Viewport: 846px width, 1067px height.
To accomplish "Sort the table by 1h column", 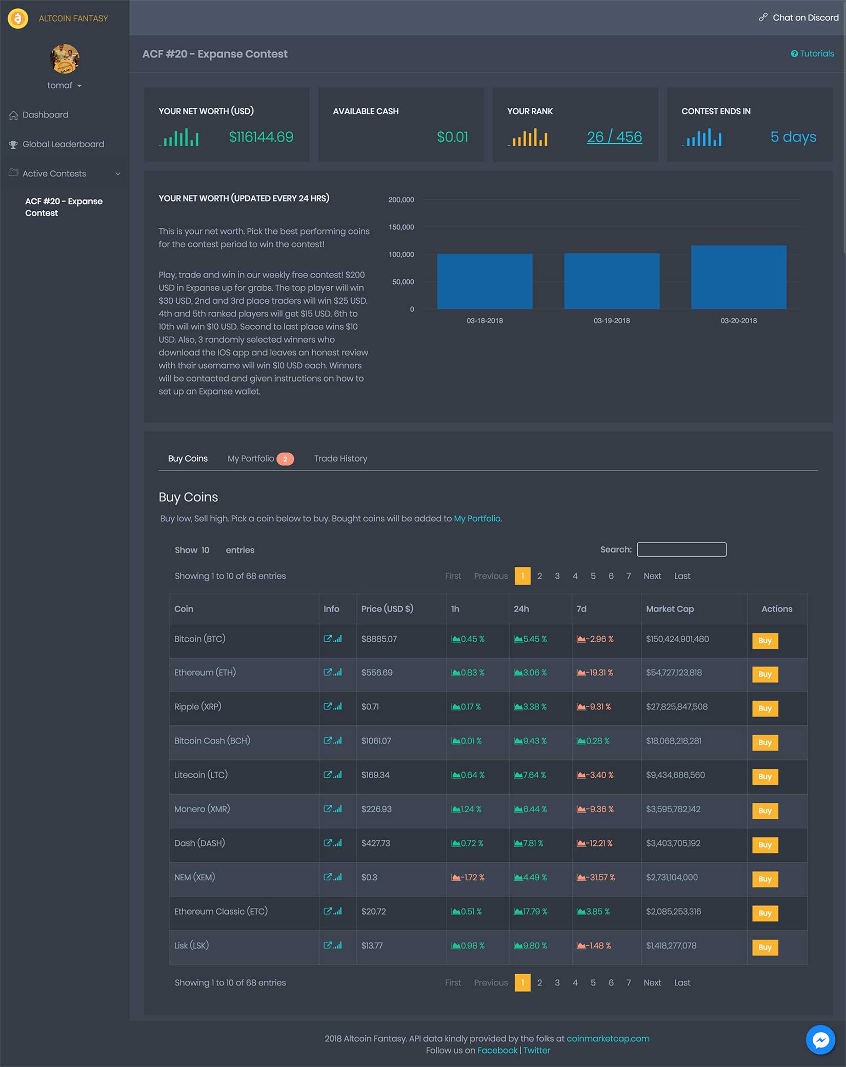I will coord(478,609).
